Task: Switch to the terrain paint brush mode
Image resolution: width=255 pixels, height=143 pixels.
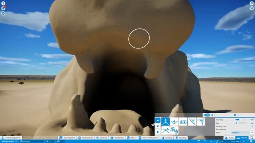Action: (x=158, y=126)
